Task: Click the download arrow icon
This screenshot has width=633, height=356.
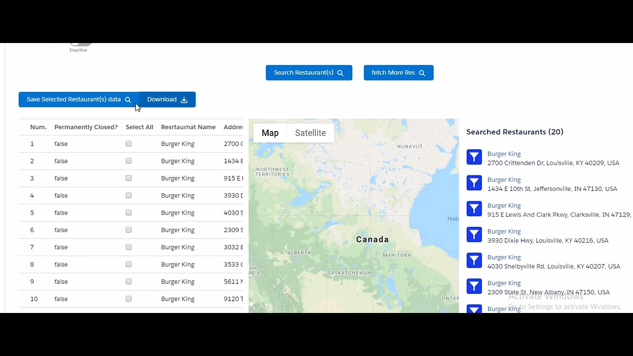Action: pyautogui.click(x=184, y=100)
